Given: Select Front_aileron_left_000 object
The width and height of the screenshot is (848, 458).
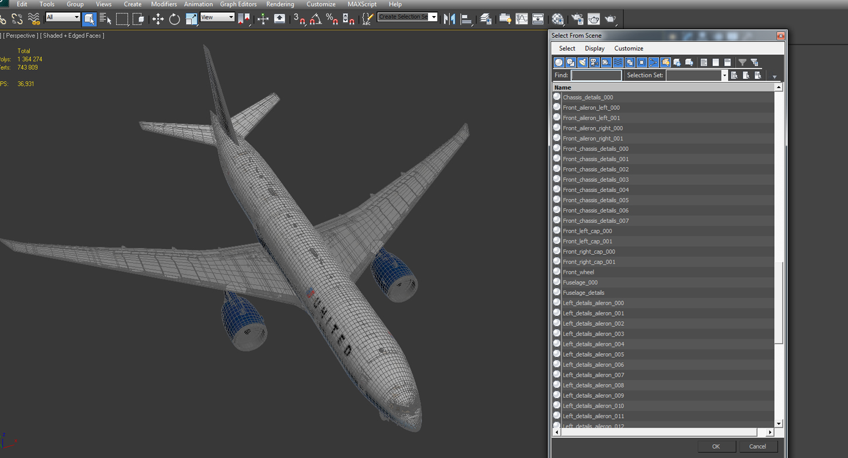Looking at the screenshot, I should click(664, 108).
